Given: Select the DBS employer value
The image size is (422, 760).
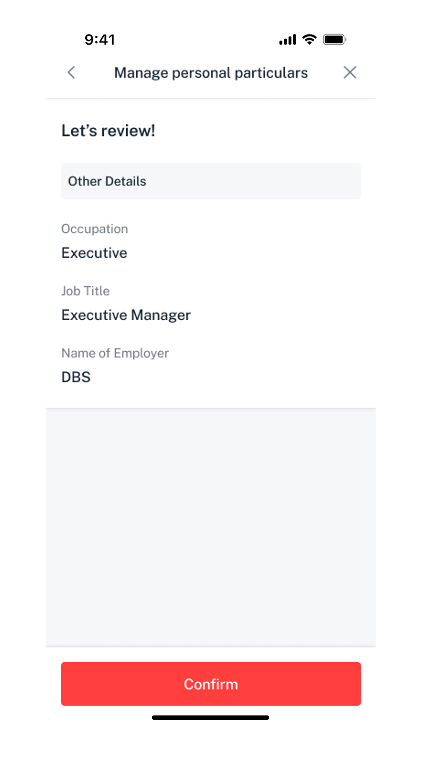Looking at the screenshot, I should point(76,377).
